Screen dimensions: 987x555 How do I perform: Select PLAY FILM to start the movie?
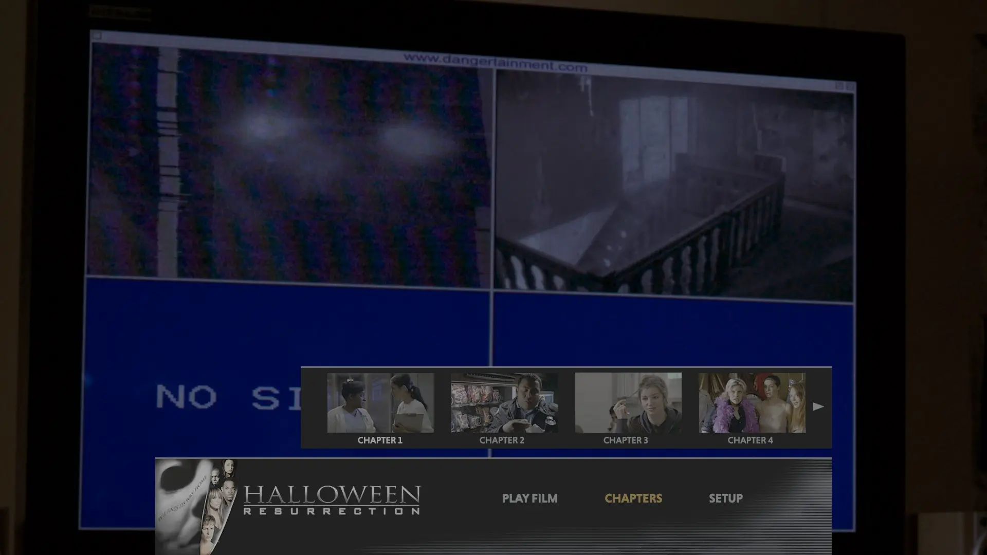[529, 498]
